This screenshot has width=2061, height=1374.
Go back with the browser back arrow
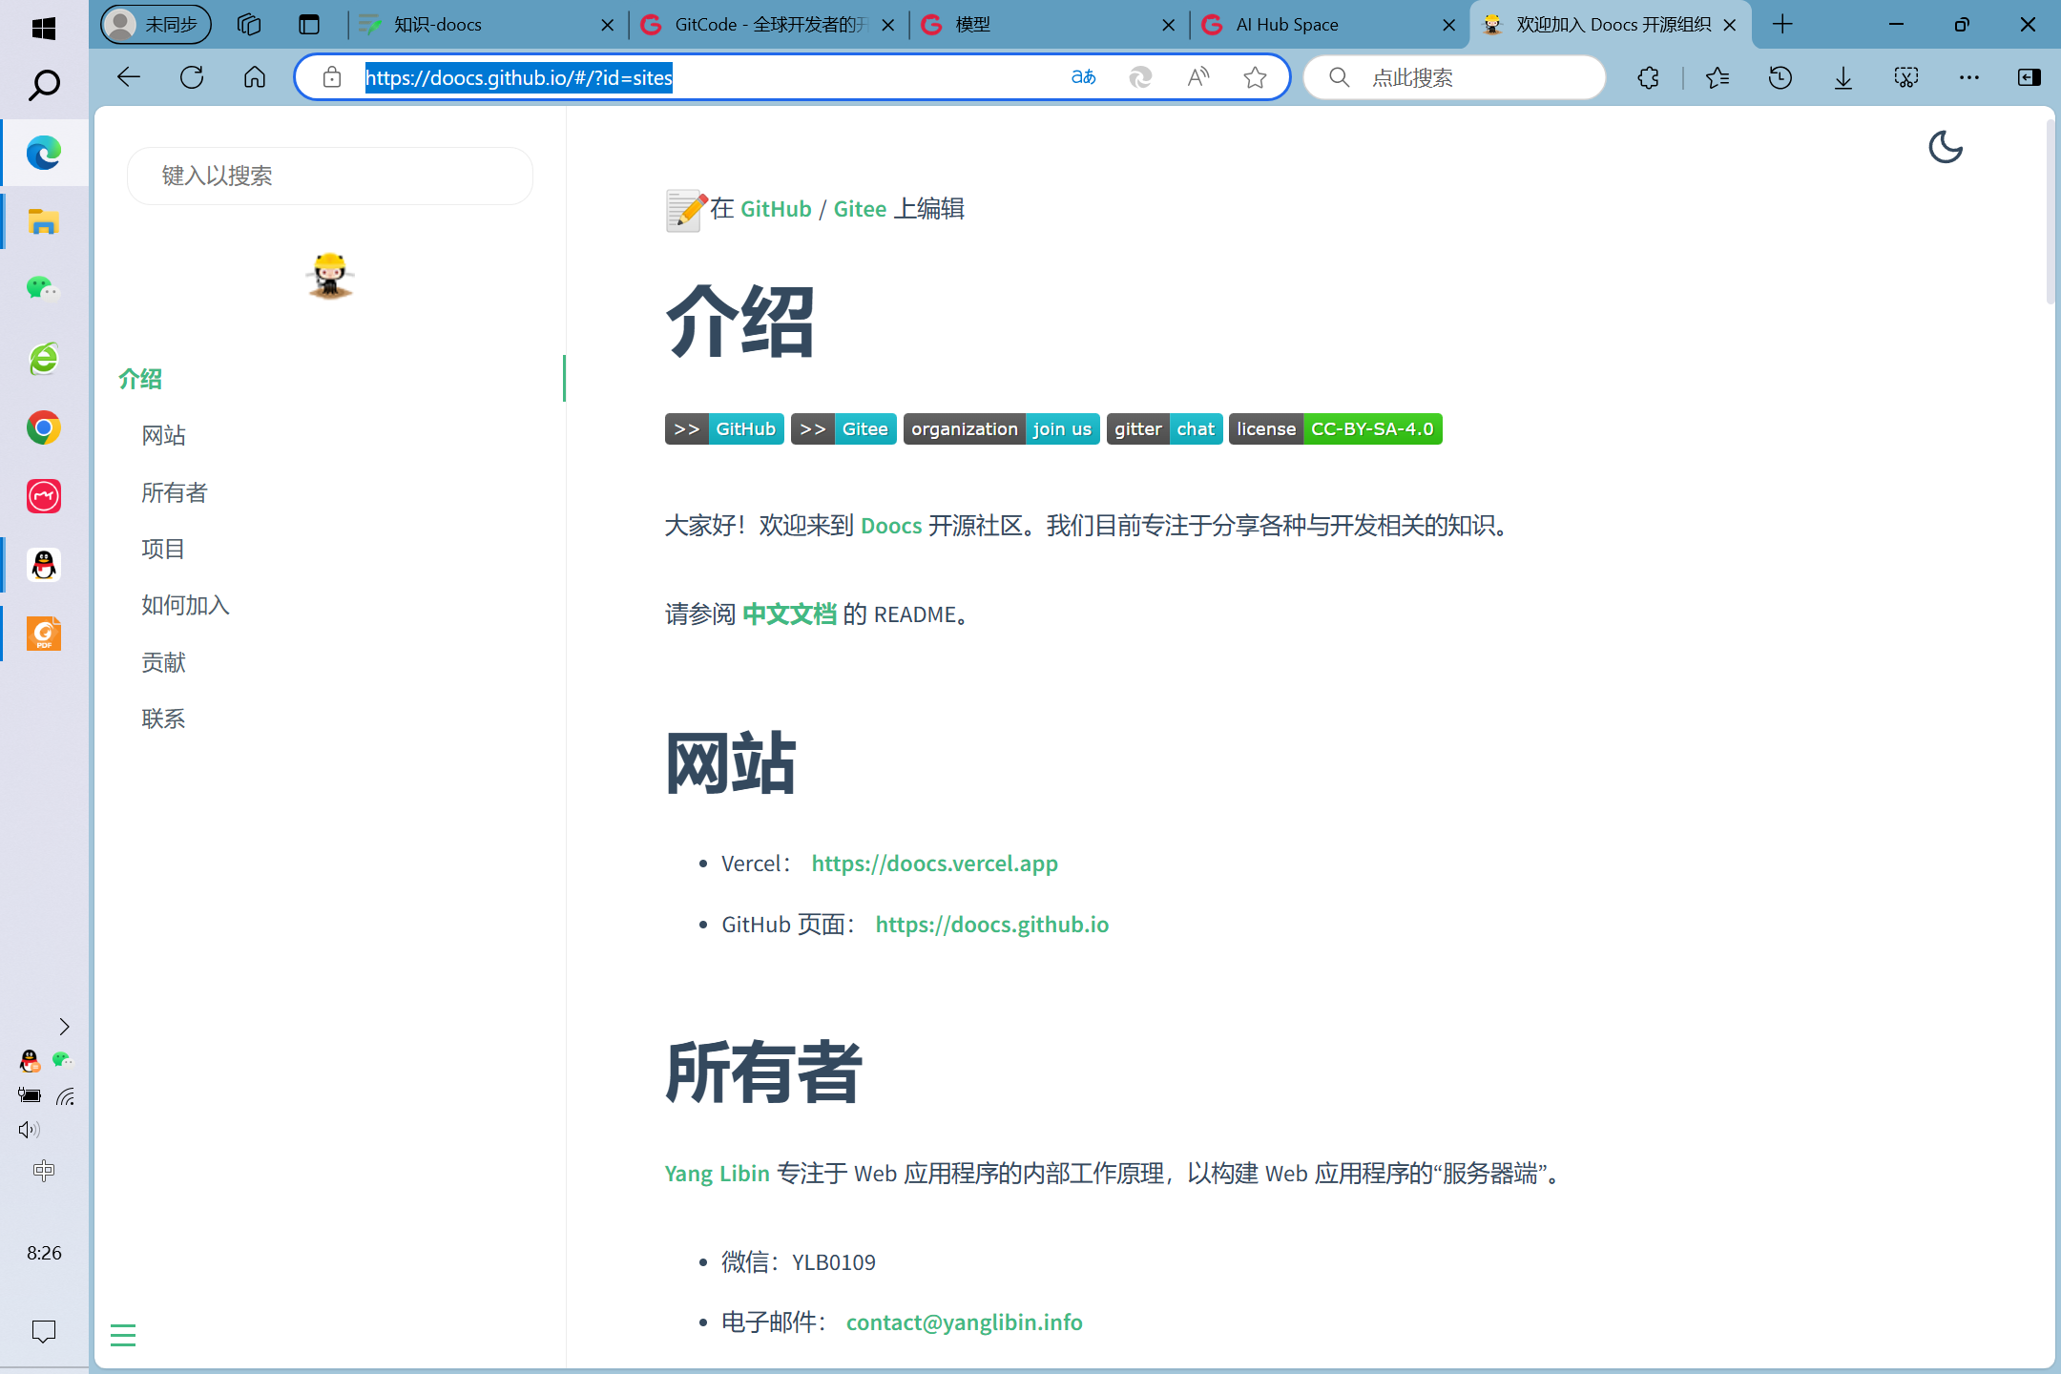tap(128, 77)
